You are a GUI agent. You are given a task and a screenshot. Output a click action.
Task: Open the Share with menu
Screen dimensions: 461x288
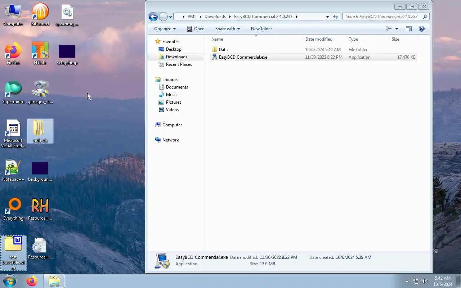227,29
